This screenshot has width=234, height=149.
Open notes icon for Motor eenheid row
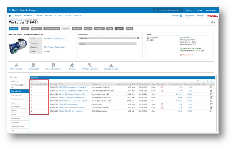click(211, 87)
